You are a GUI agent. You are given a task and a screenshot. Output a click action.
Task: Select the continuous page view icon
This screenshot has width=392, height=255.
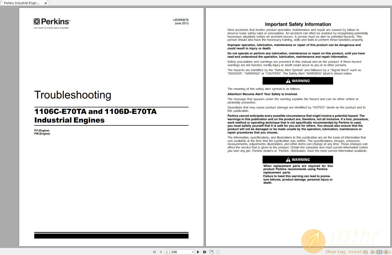372,252
